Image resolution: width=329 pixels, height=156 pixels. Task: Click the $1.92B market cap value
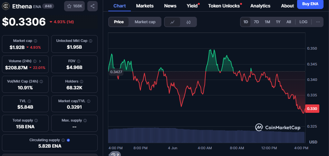pyautogui.click(x=17, y=47)
